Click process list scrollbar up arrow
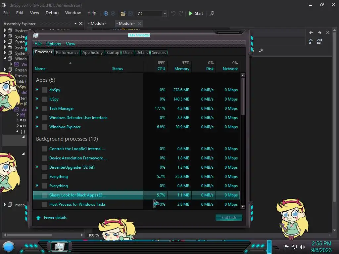This screenshot has height=254, width=339. point(243,75)
